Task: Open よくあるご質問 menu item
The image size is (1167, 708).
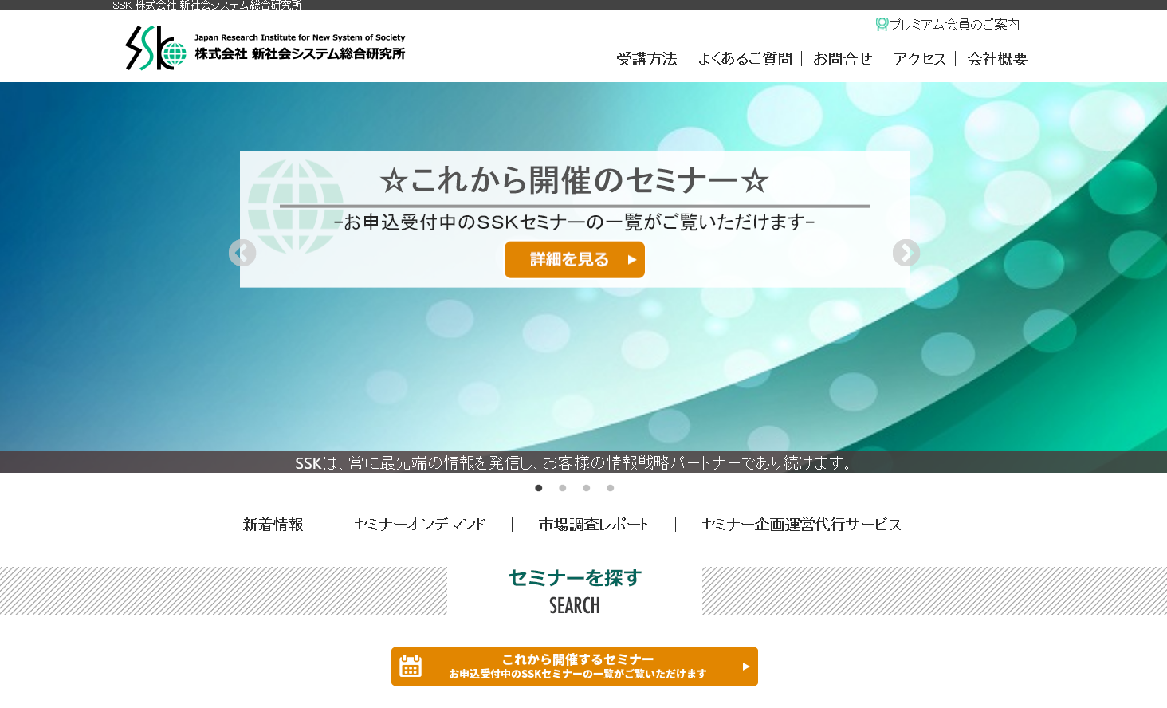Action: pos(745,59)
